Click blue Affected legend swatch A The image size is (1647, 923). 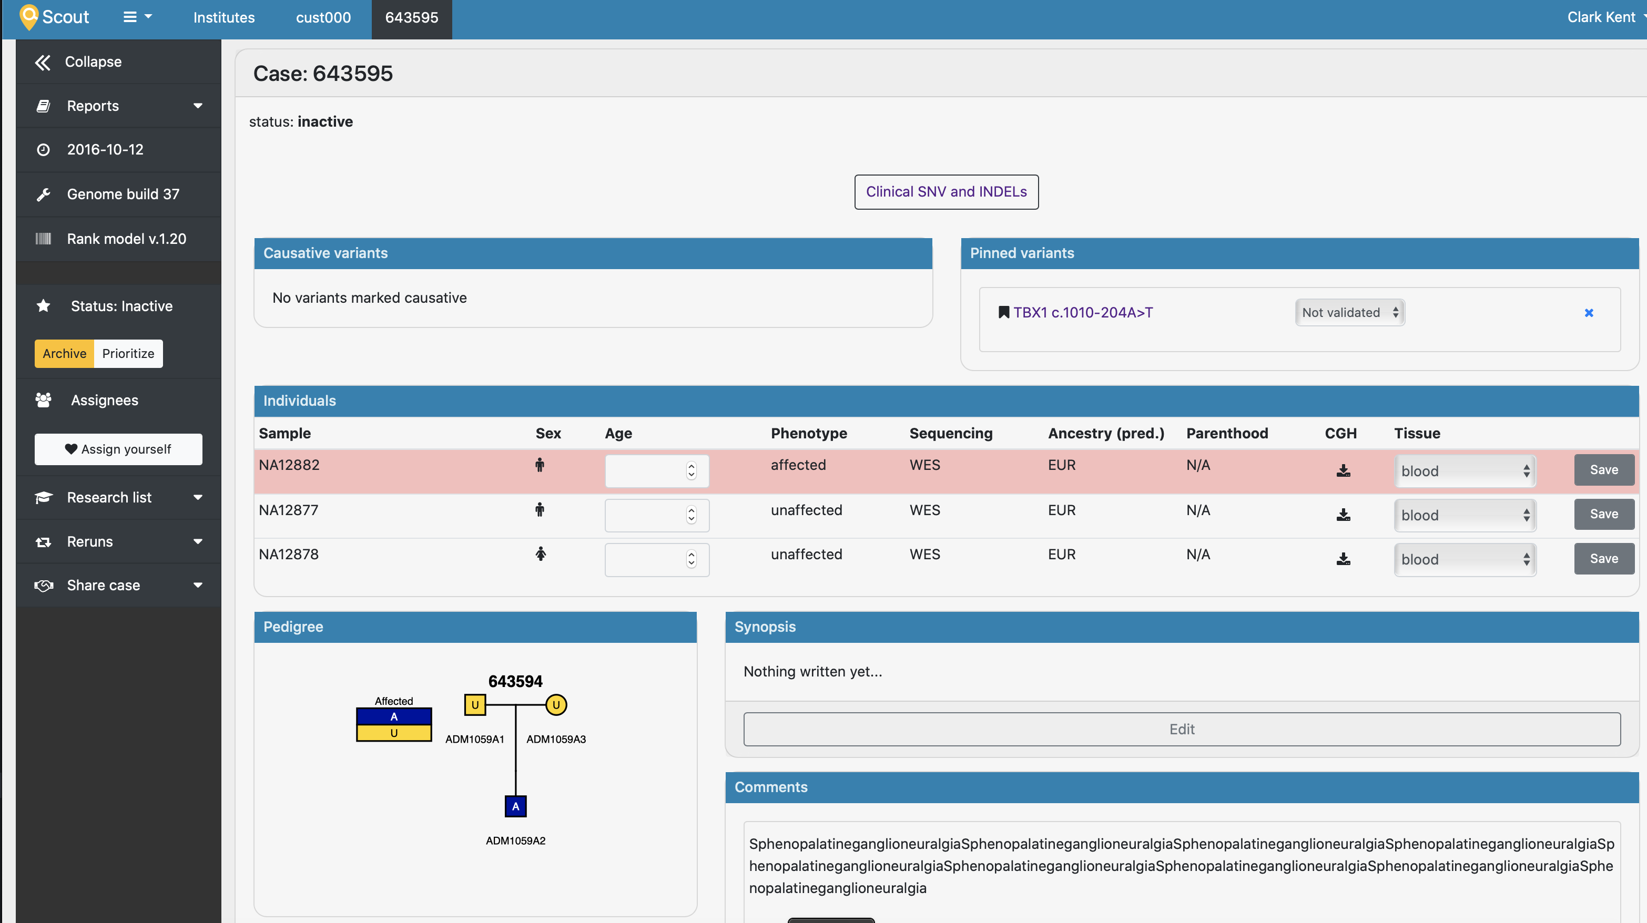(394, 716)
